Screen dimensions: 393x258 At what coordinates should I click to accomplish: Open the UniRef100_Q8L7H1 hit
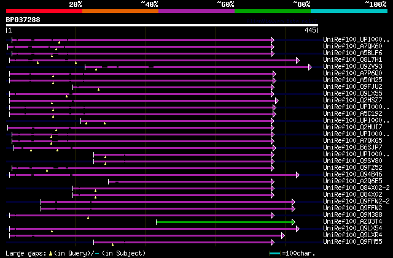352,60
